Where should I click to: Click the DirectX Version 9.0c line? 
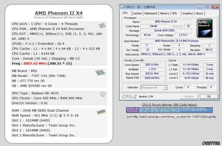(30, 103)
